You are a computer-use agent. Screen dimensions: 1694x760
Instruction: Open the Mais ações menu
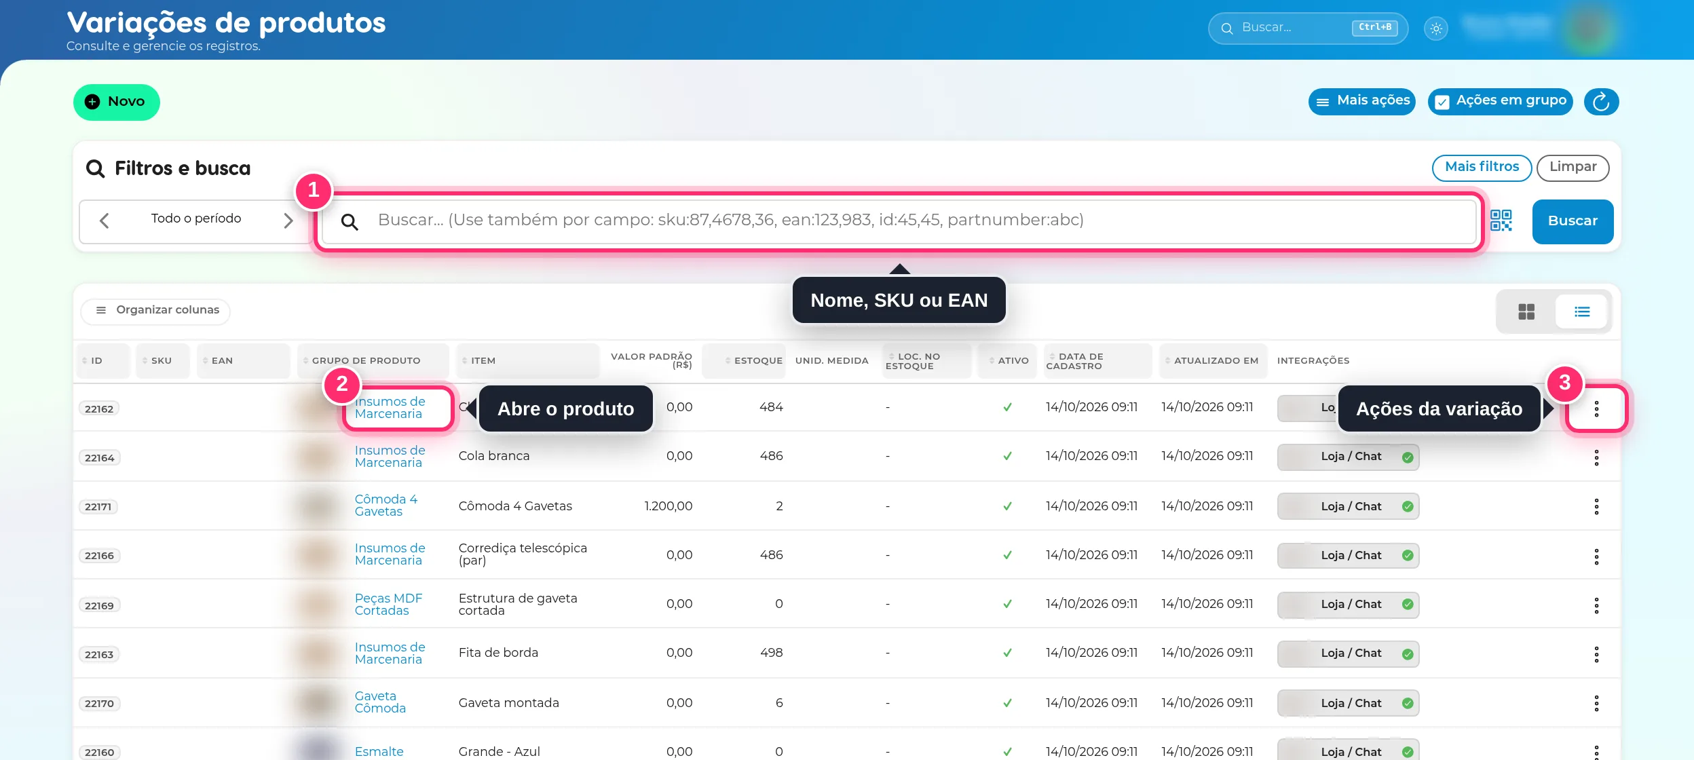tap(1362, 101)
